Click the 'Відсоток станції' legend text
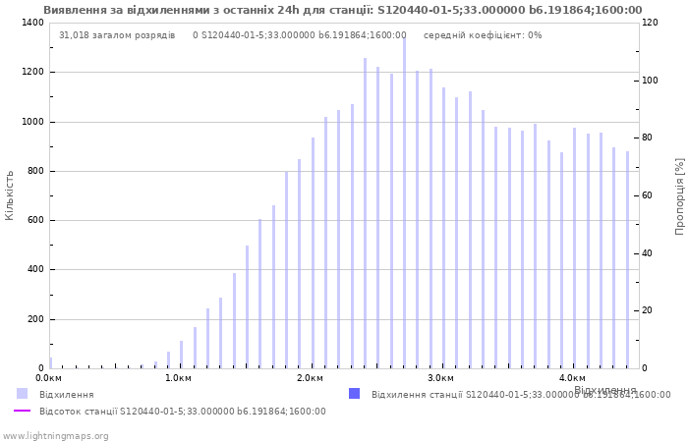The height and width of the screenshot is (442, 688). (x=182, y=412)
